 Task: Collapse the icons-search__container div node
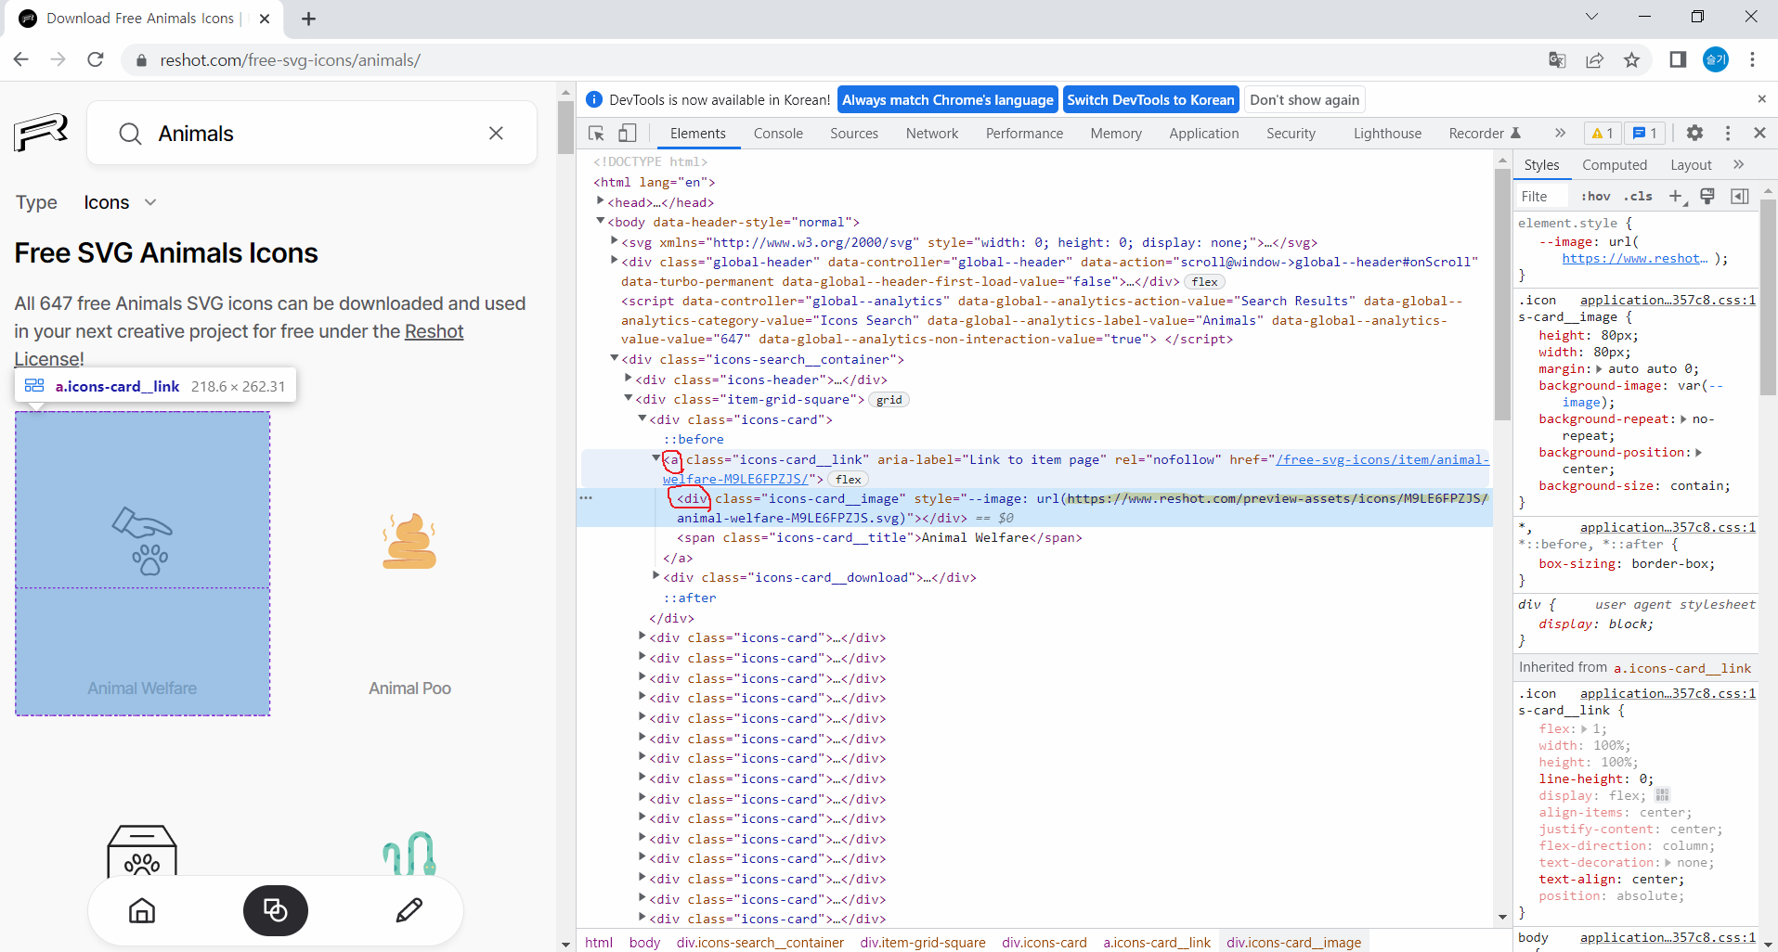614,358
